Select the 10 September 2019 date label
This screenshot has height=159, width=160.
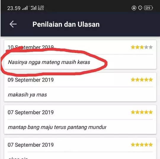31,47
